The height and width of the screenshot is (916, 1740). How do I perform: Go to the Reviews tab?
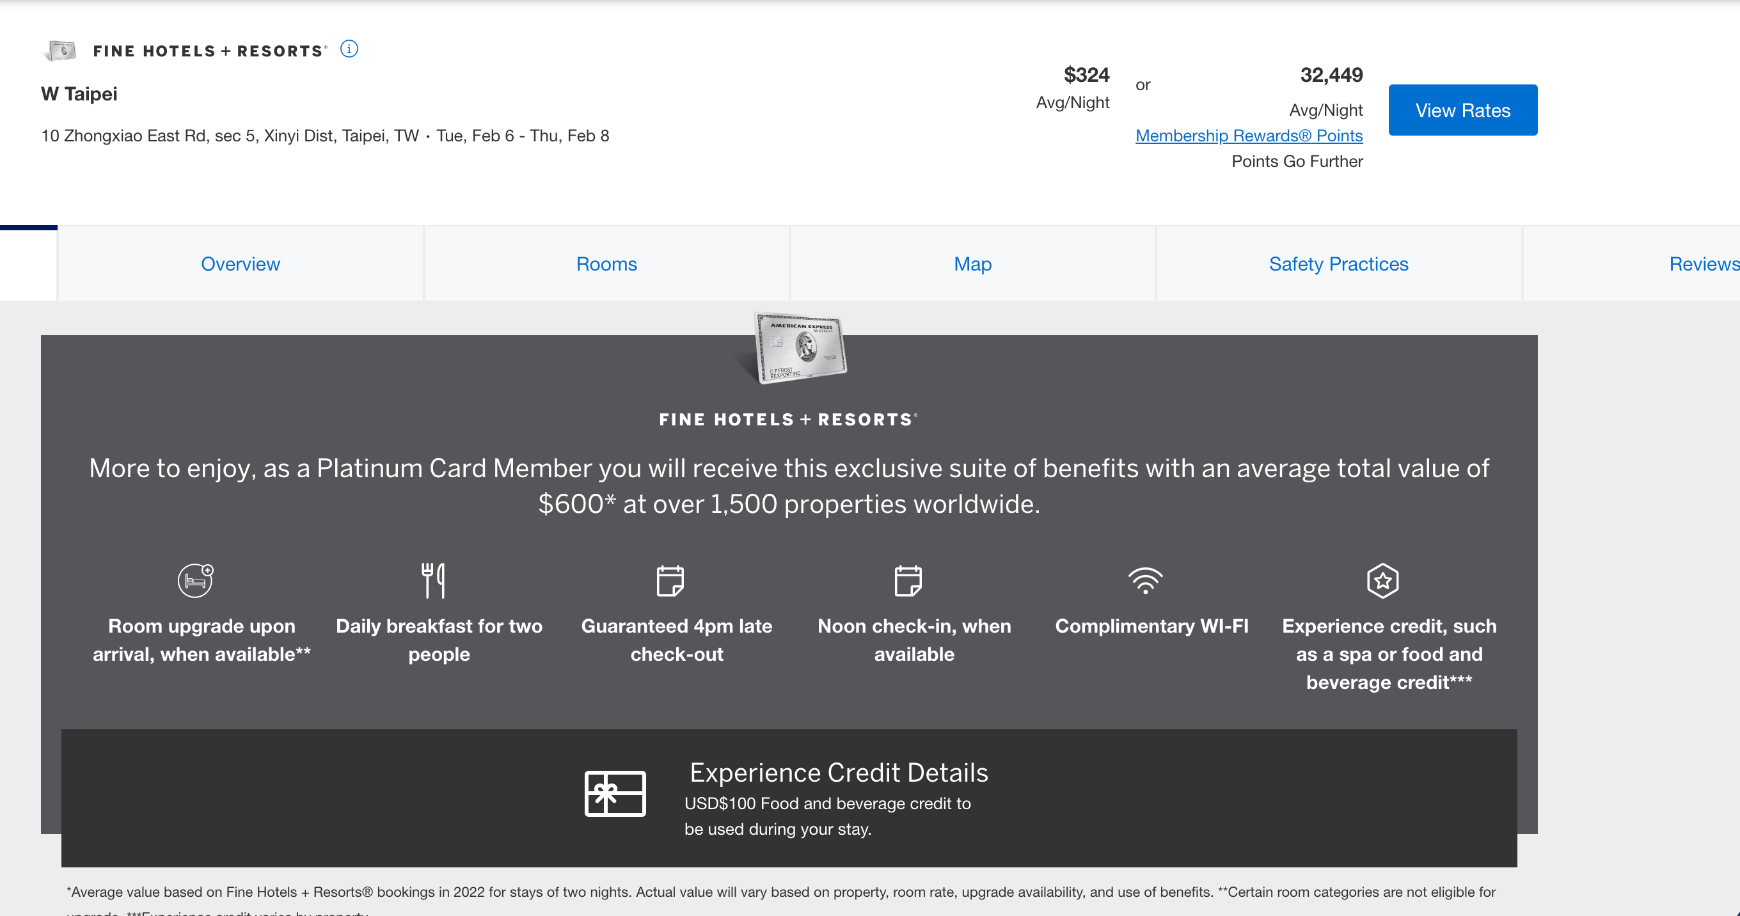1702,264
